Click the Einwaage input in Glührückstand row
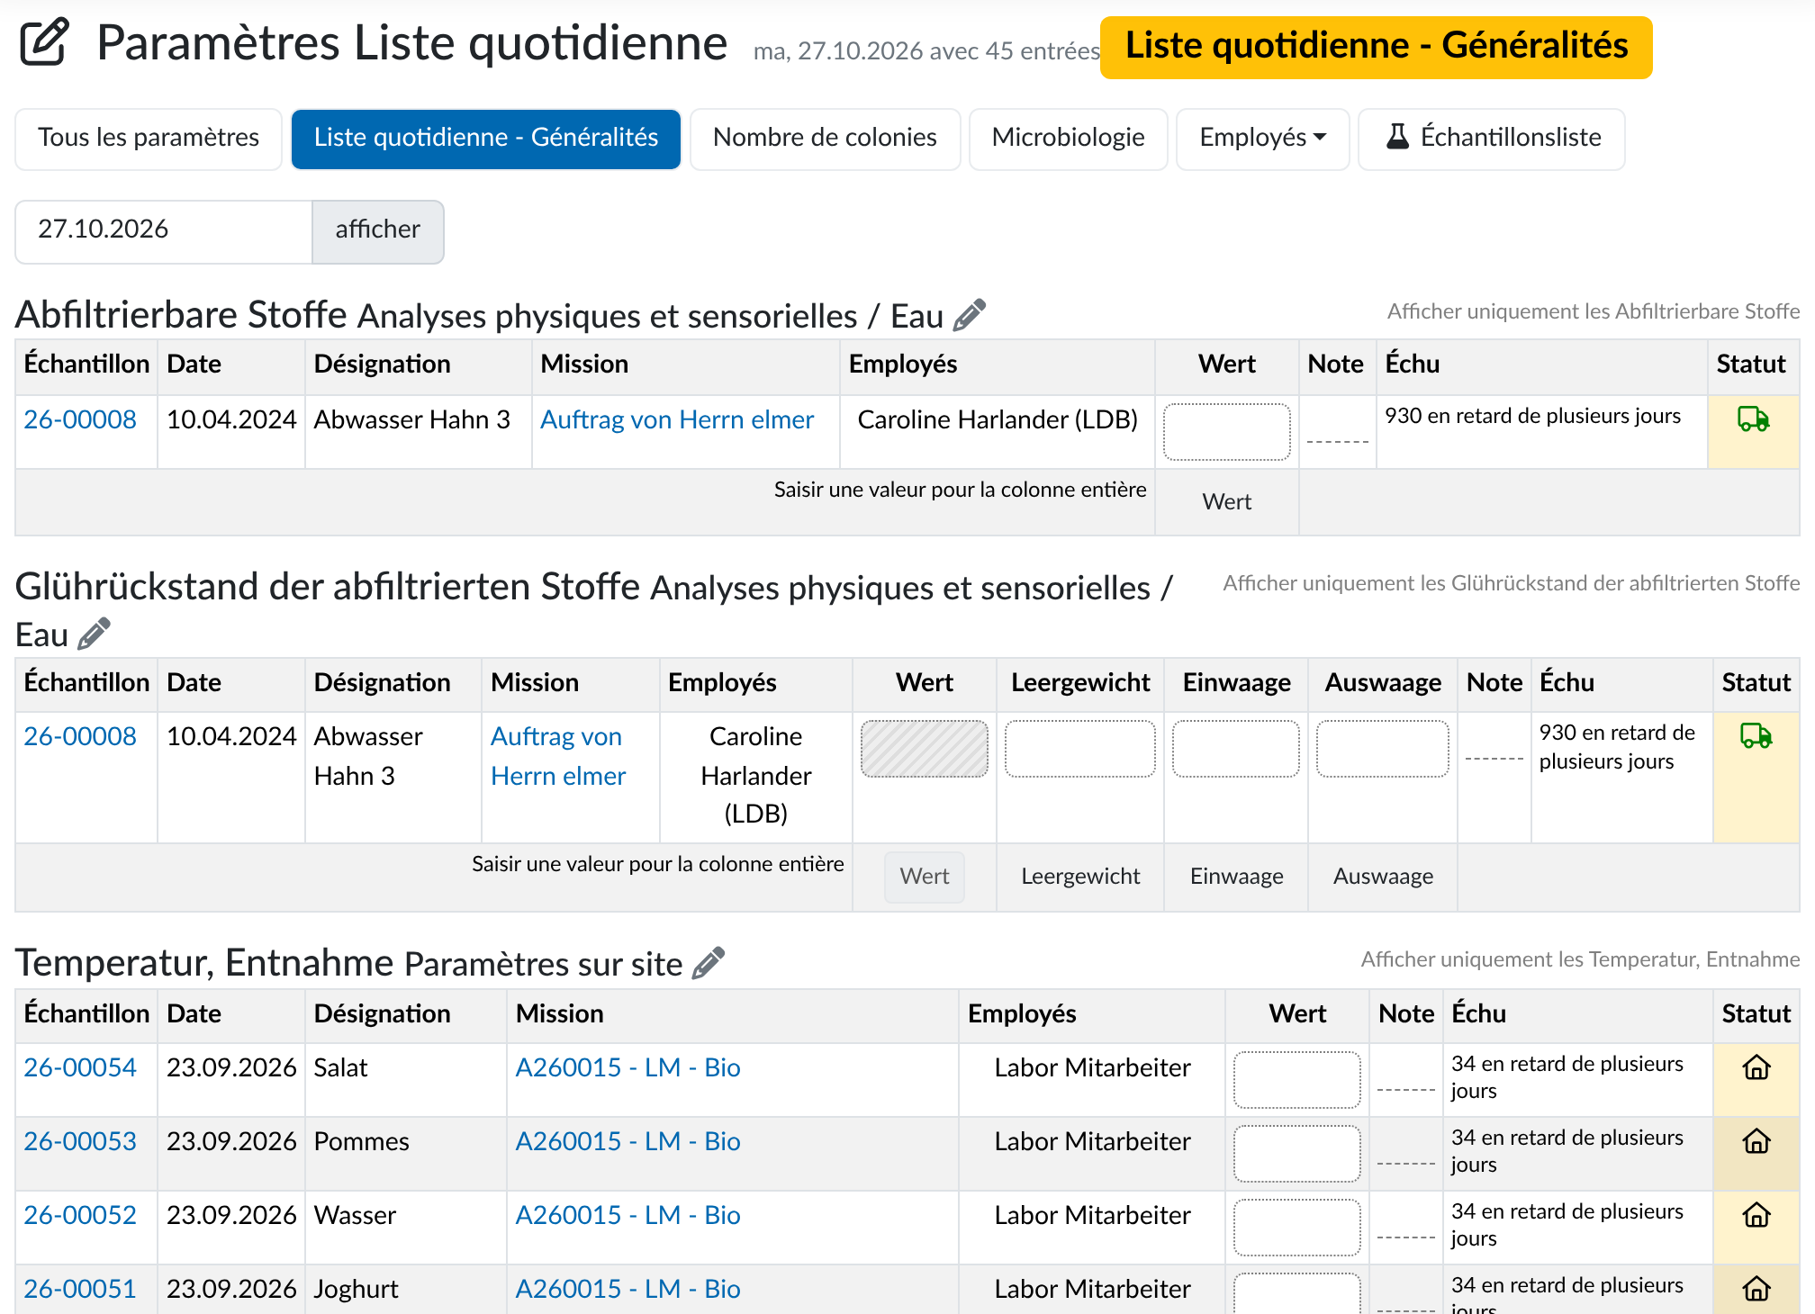The width and height of the screenshot is (1815, 1314). pyautogui.click(x=1235, y=748)
